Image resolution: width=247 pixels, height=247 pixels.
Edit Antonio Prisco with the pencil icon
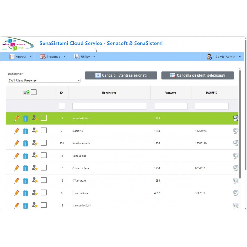[x=17, y=118]
